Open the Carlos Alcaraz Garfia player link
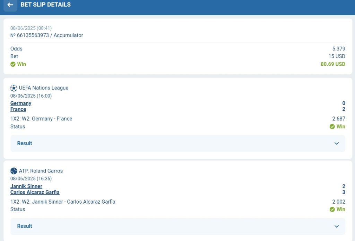The height and width of the screenshot is (241, 355). tap(35, 192)
